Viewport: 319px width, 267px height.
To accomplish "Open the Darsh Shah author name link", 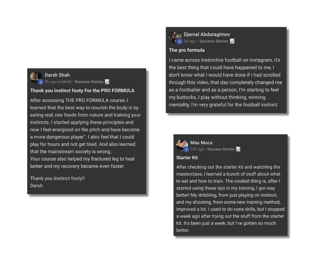I will point(57,75).
